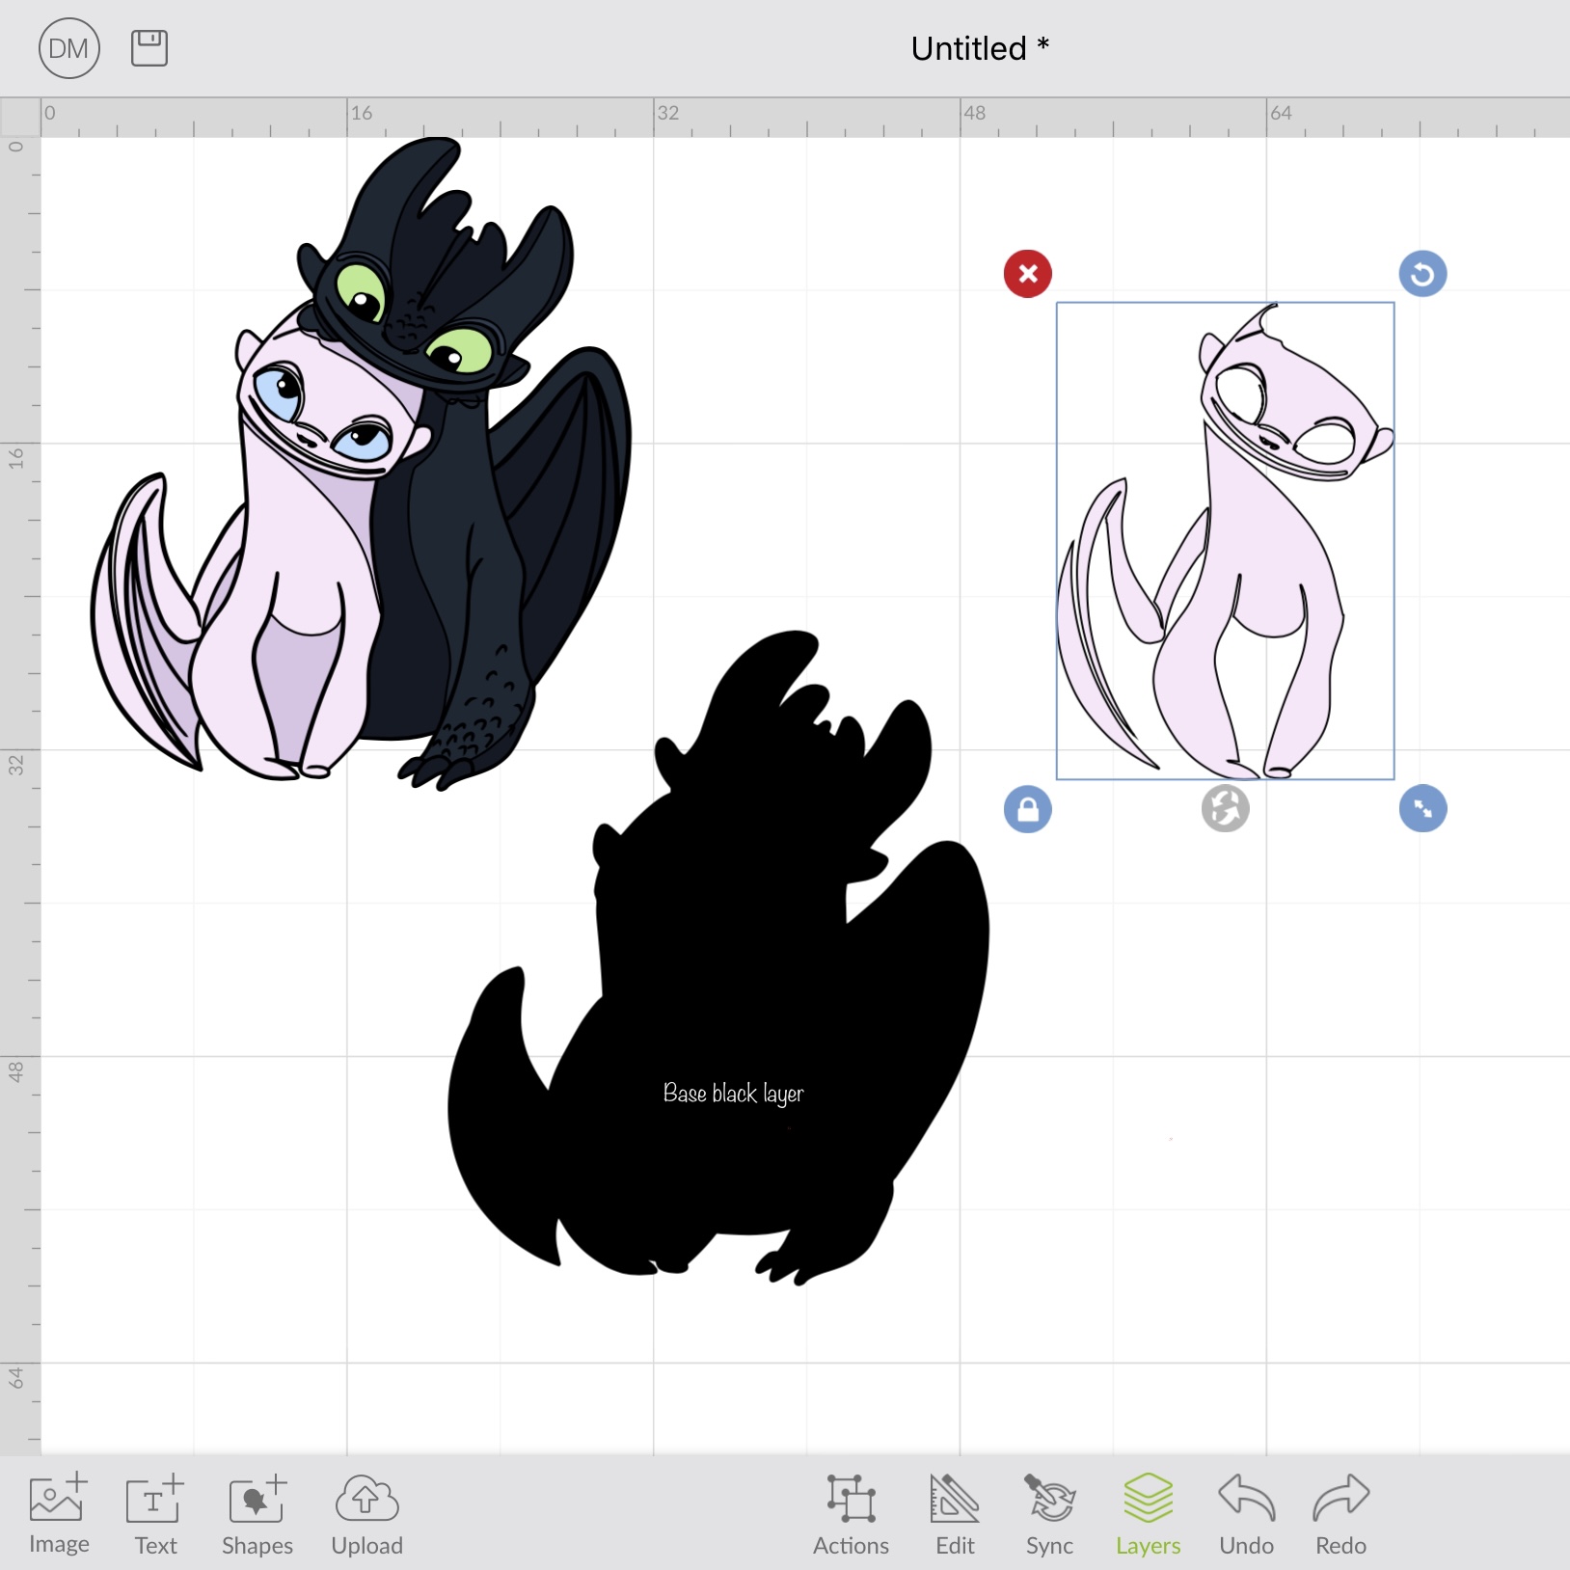The image size is (1570, 1570).
Task: Rename the project titled Untitled
Action: (x=978, y=47)
